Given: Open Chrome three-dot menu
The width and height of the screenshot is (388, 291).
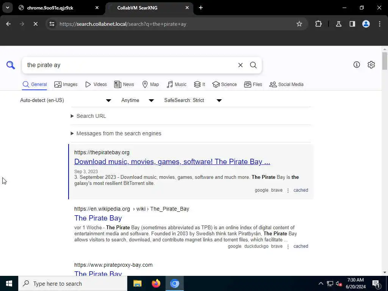Looking at the screenshot, I should [380, 24].
